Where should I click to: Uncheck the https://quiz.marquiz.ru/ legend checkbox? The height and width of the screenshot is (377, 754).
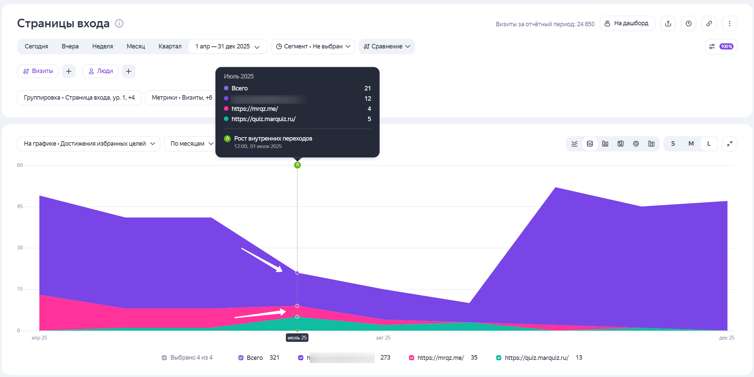[499, 358]
